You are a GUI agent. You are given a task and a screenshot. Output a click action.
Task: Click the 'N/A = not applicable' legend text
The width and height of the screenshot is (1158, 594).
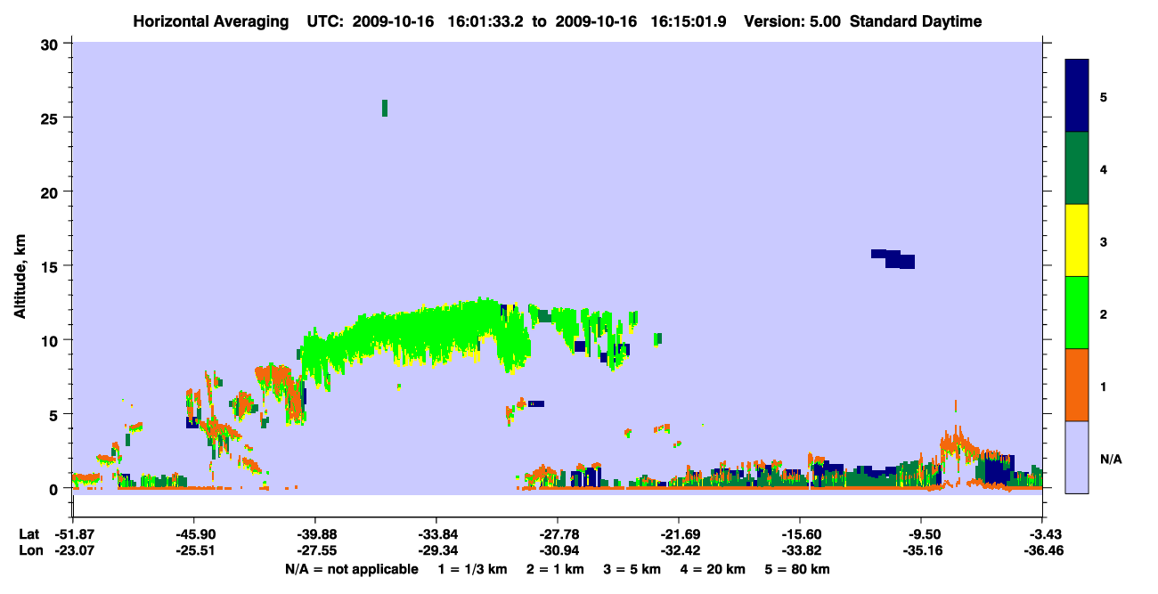click(352, 569)
